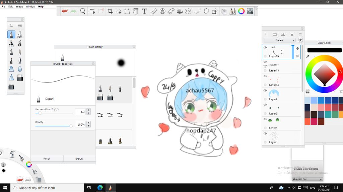Pick color with the eyedropper in Color Editor
The image size is (343, 192).
pos(308,56)
